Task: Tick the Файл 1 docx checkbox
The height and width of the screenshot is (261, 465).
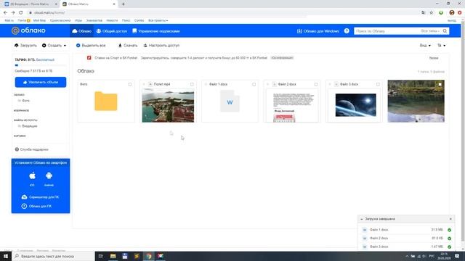Action: [x=254, y=84]
